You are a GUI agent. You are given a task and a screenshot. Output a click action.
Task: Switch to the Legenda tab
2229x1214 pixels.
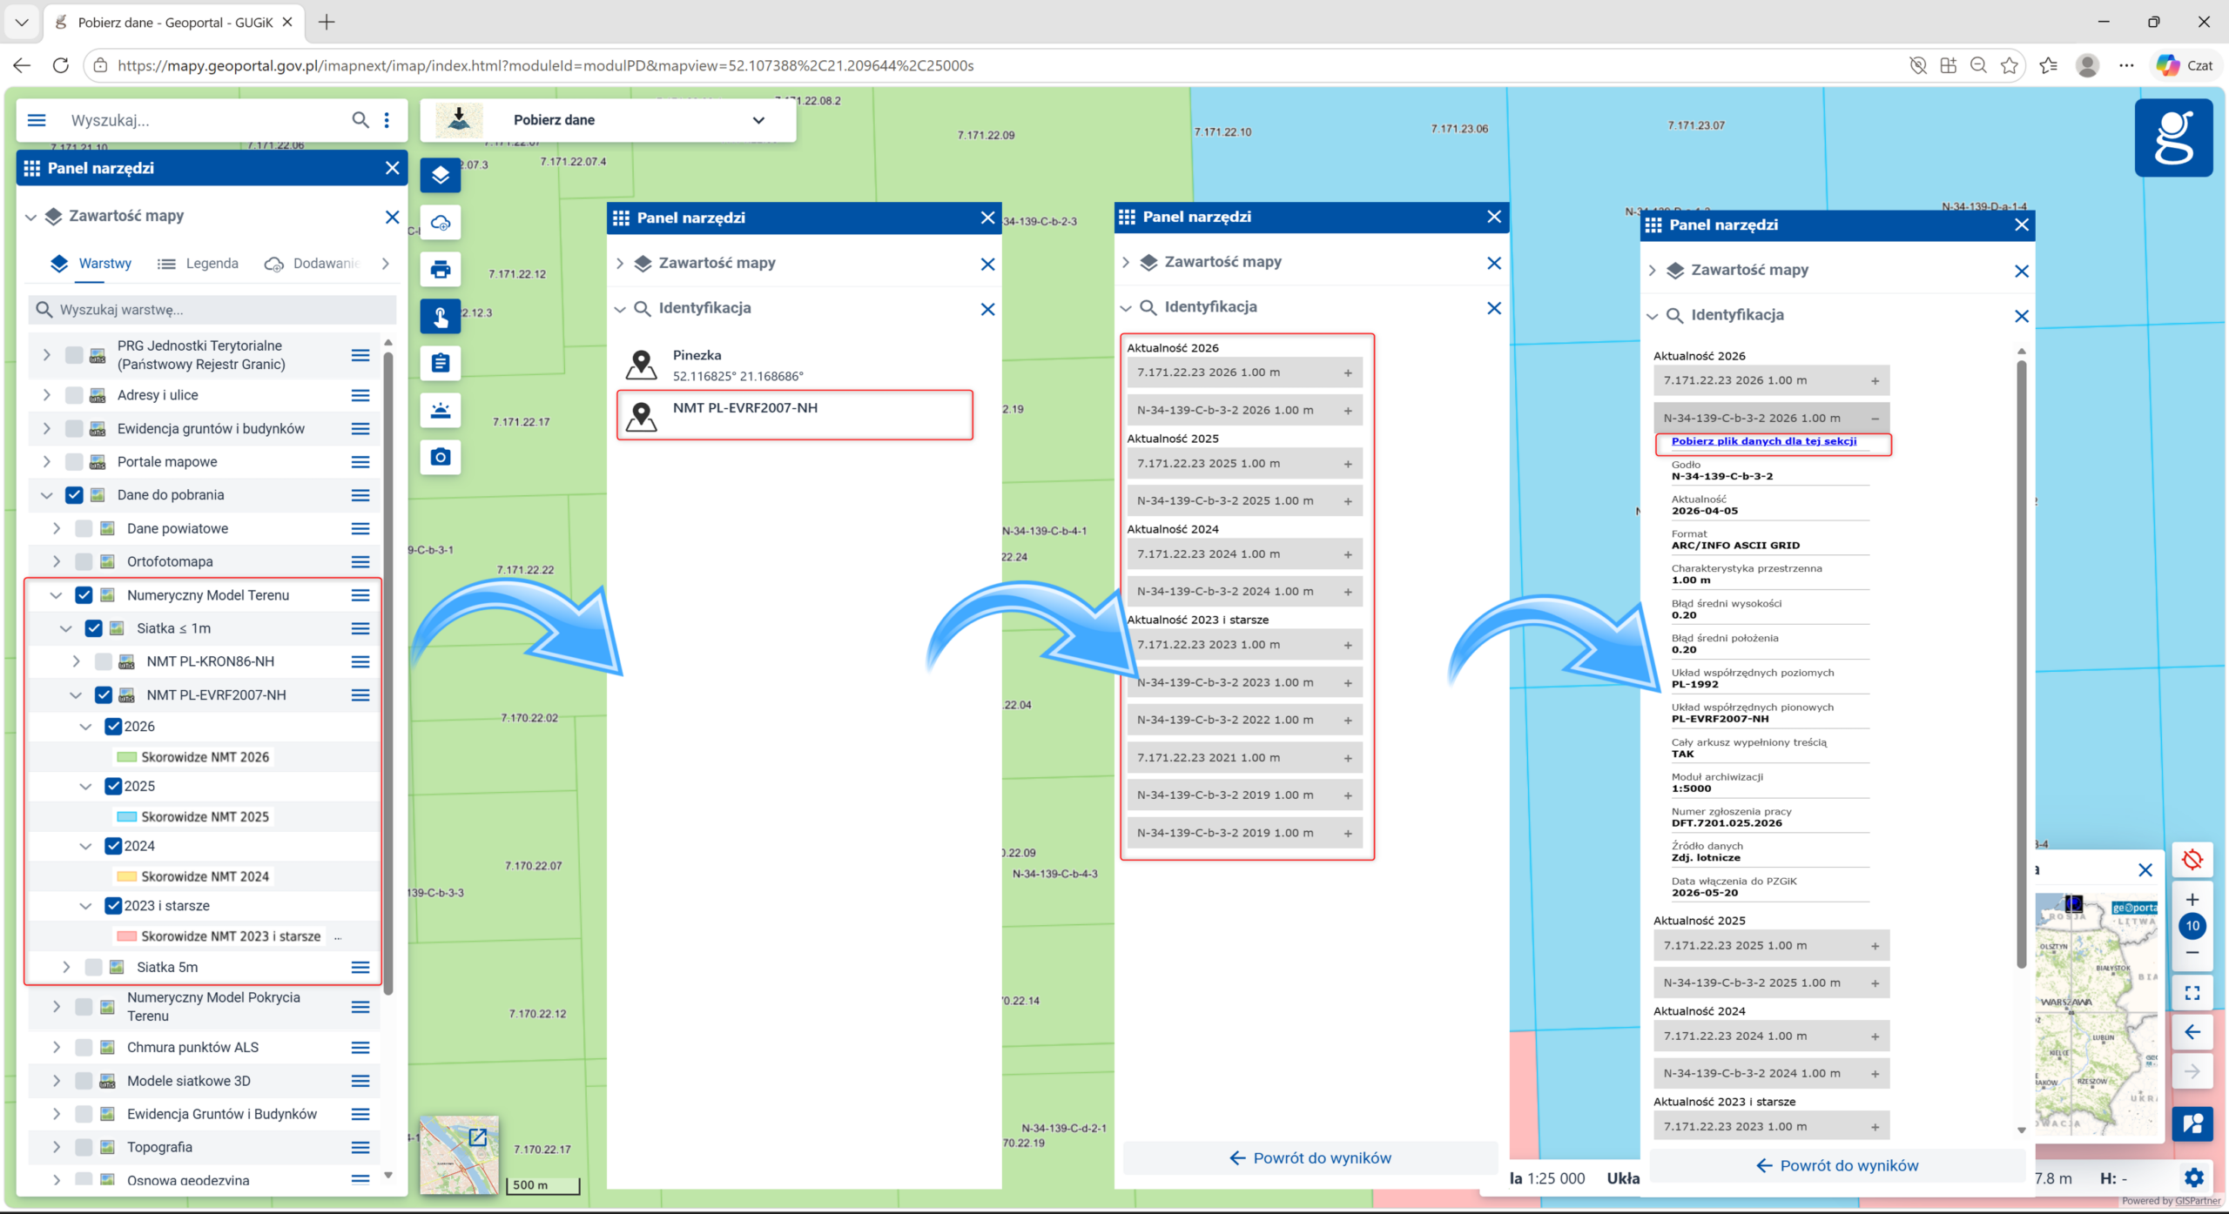click(198, 264)
